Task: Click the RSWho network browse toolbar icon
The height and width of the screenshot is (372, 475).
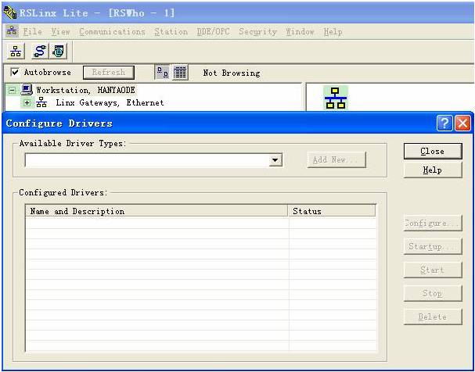Action: 16,51
